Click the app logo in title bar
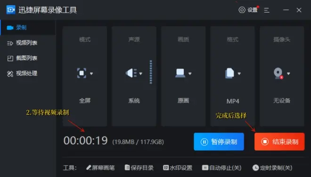The height and width of the screenshot is (177, 311). (x=11, y=10)
